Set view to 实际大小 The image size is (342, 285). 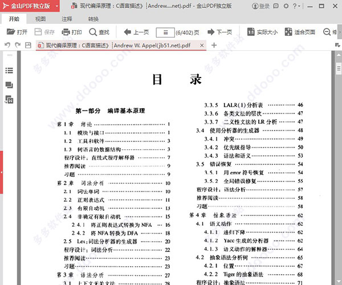point(262,32)
